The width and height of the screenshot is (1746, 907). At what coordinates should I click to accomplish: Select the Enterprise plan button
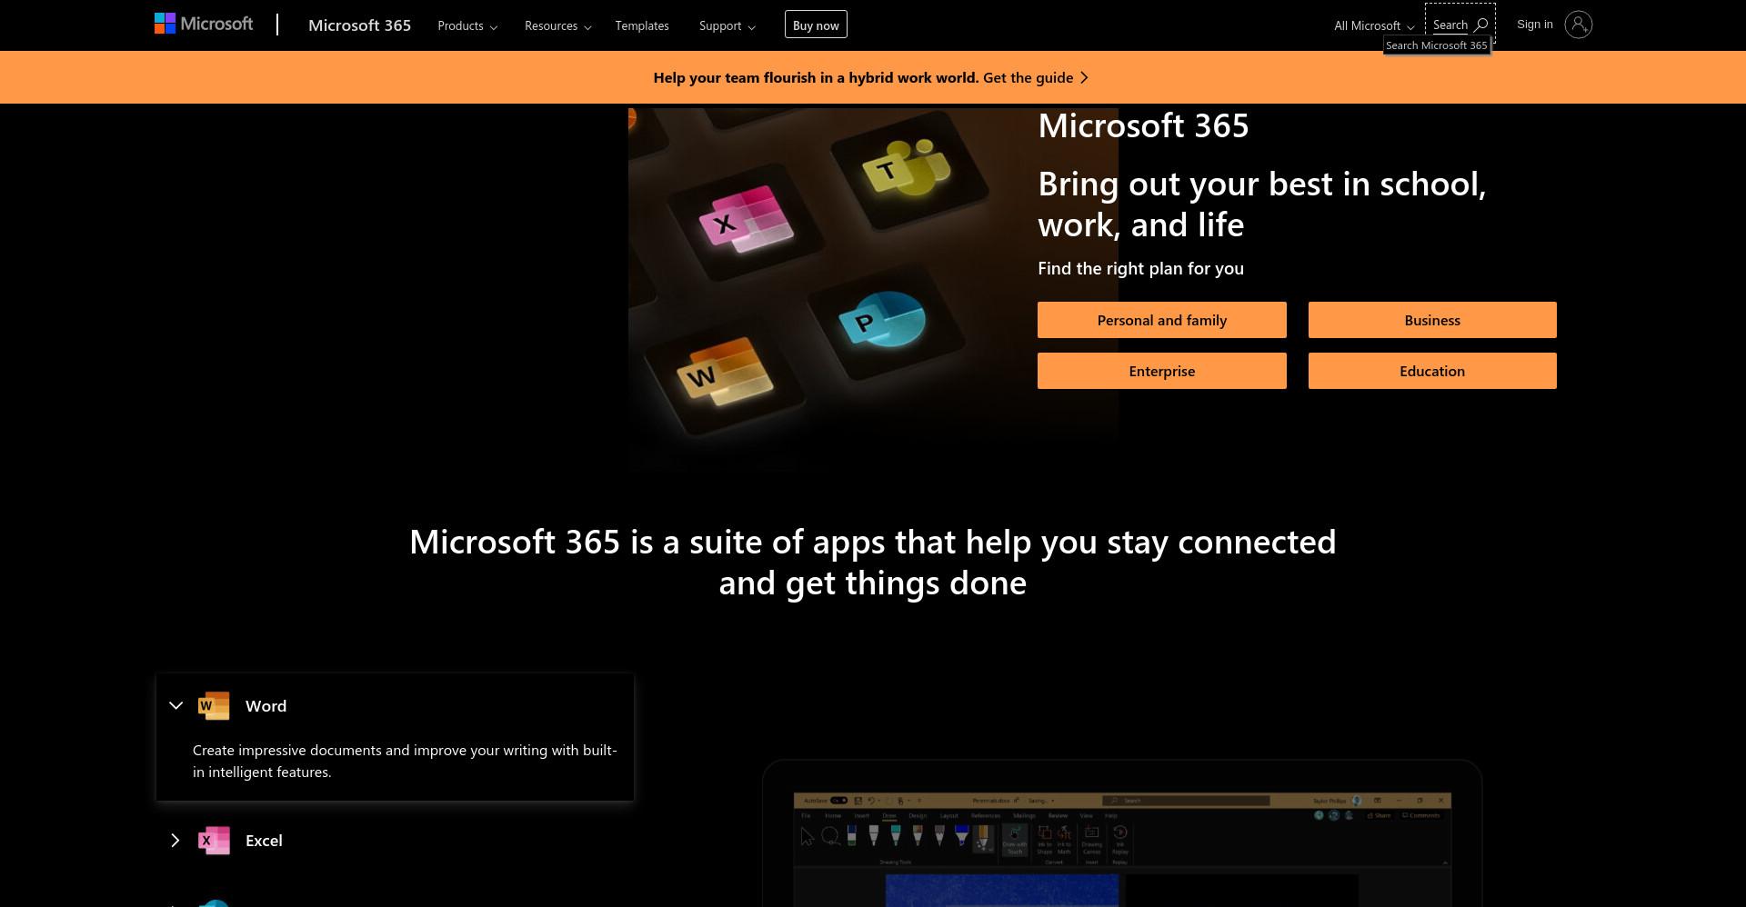click(1162, 371)
